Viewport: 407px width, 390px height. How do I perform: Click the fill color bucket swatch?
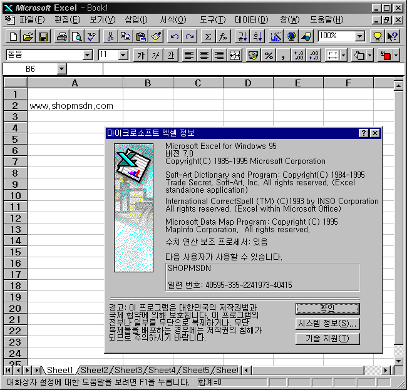pos(359,55)
